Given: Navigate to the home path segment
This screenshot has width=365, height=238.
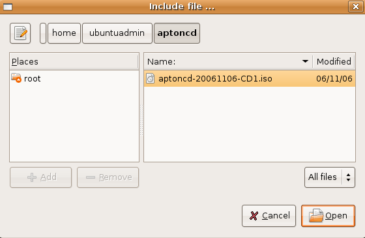Looking at the screenshot, I should coord(65,33).
